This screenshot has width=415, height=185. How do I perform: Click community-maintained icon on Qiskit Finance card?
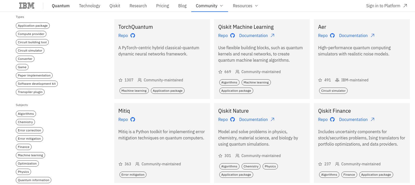pyautogui.click(x=337, y=164)
